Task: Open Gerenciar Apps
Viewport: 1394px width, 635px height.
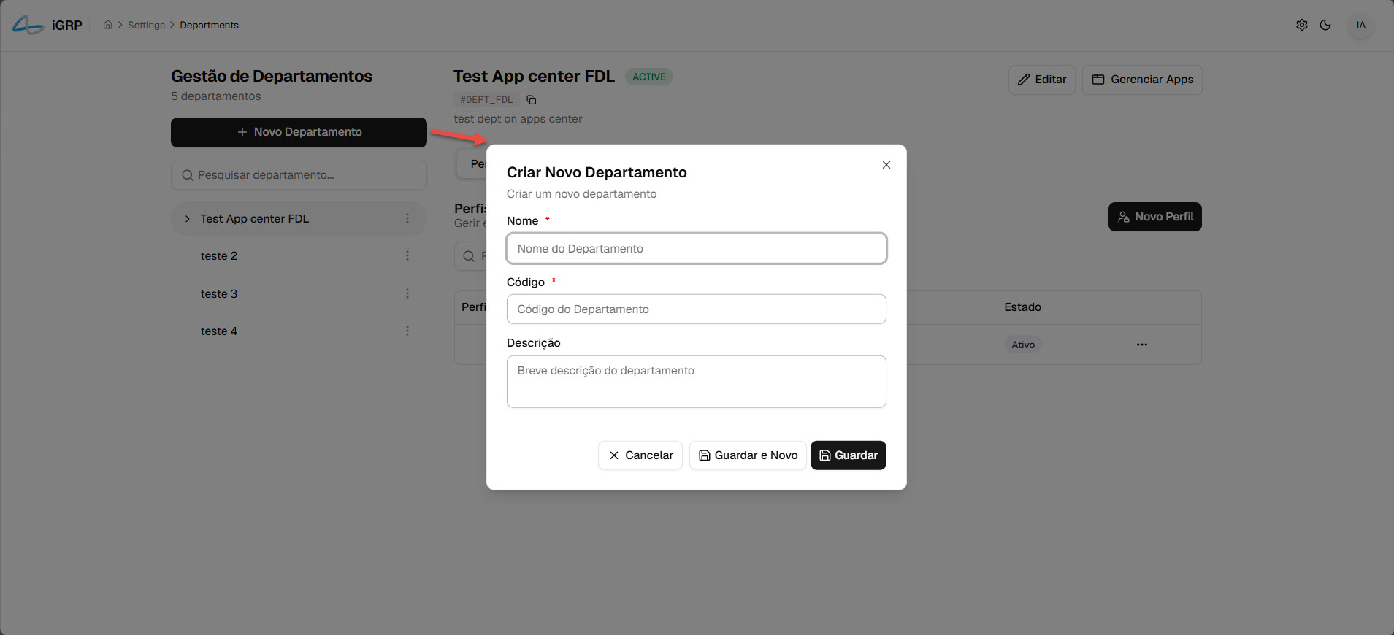Action: pos(1142,80)
